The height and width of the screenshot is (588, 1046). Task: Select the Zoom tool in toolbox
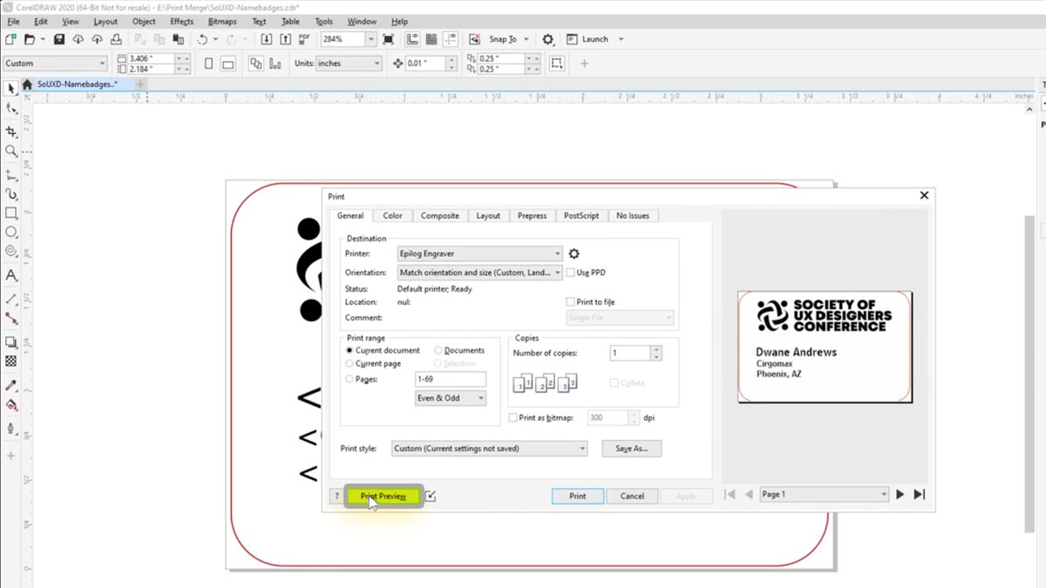click(11, 152)
